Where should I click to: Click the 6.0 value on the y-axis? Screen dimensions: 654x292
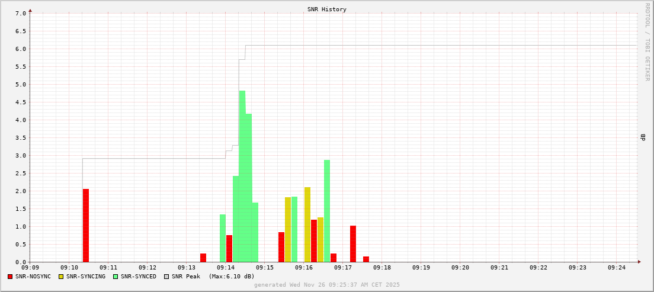[x=20, y=49]
